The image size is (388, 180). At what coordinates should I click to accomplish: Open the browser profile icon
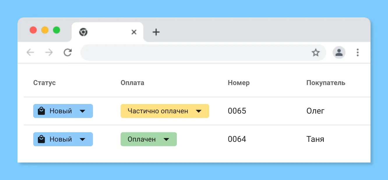click(339, 52)
